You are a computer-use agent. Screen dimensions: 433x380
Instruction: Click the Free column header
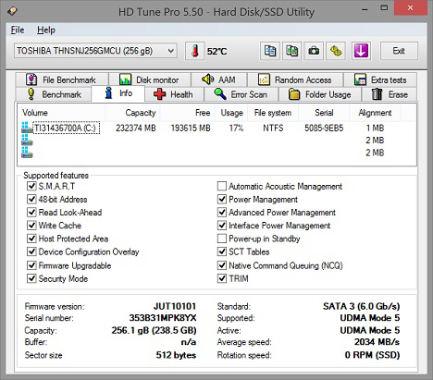pyautogui.click(x=188, y=113)
